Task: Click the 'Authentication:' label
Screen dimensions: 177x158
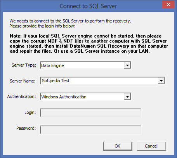Action: point(21,96)
